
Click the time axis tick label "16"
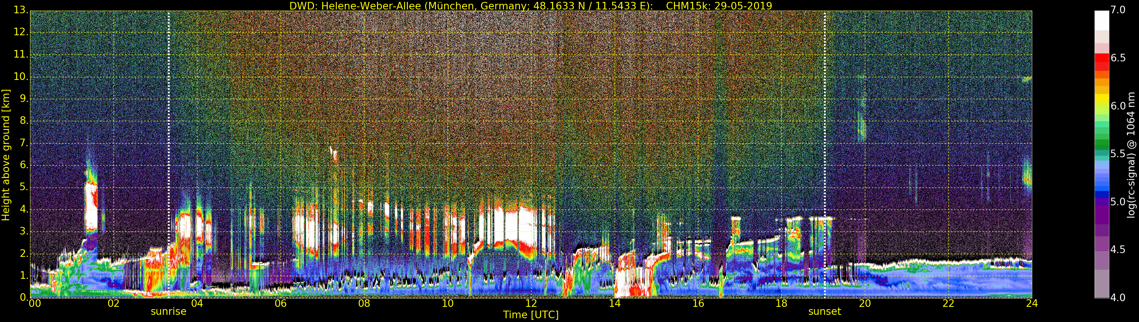point(698,303)
